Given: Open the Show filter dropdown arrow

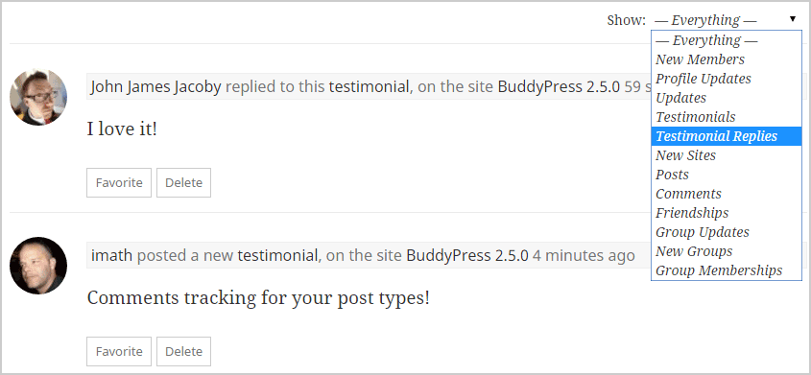Looking at the screenshot, I should click(x=793, y=19).
